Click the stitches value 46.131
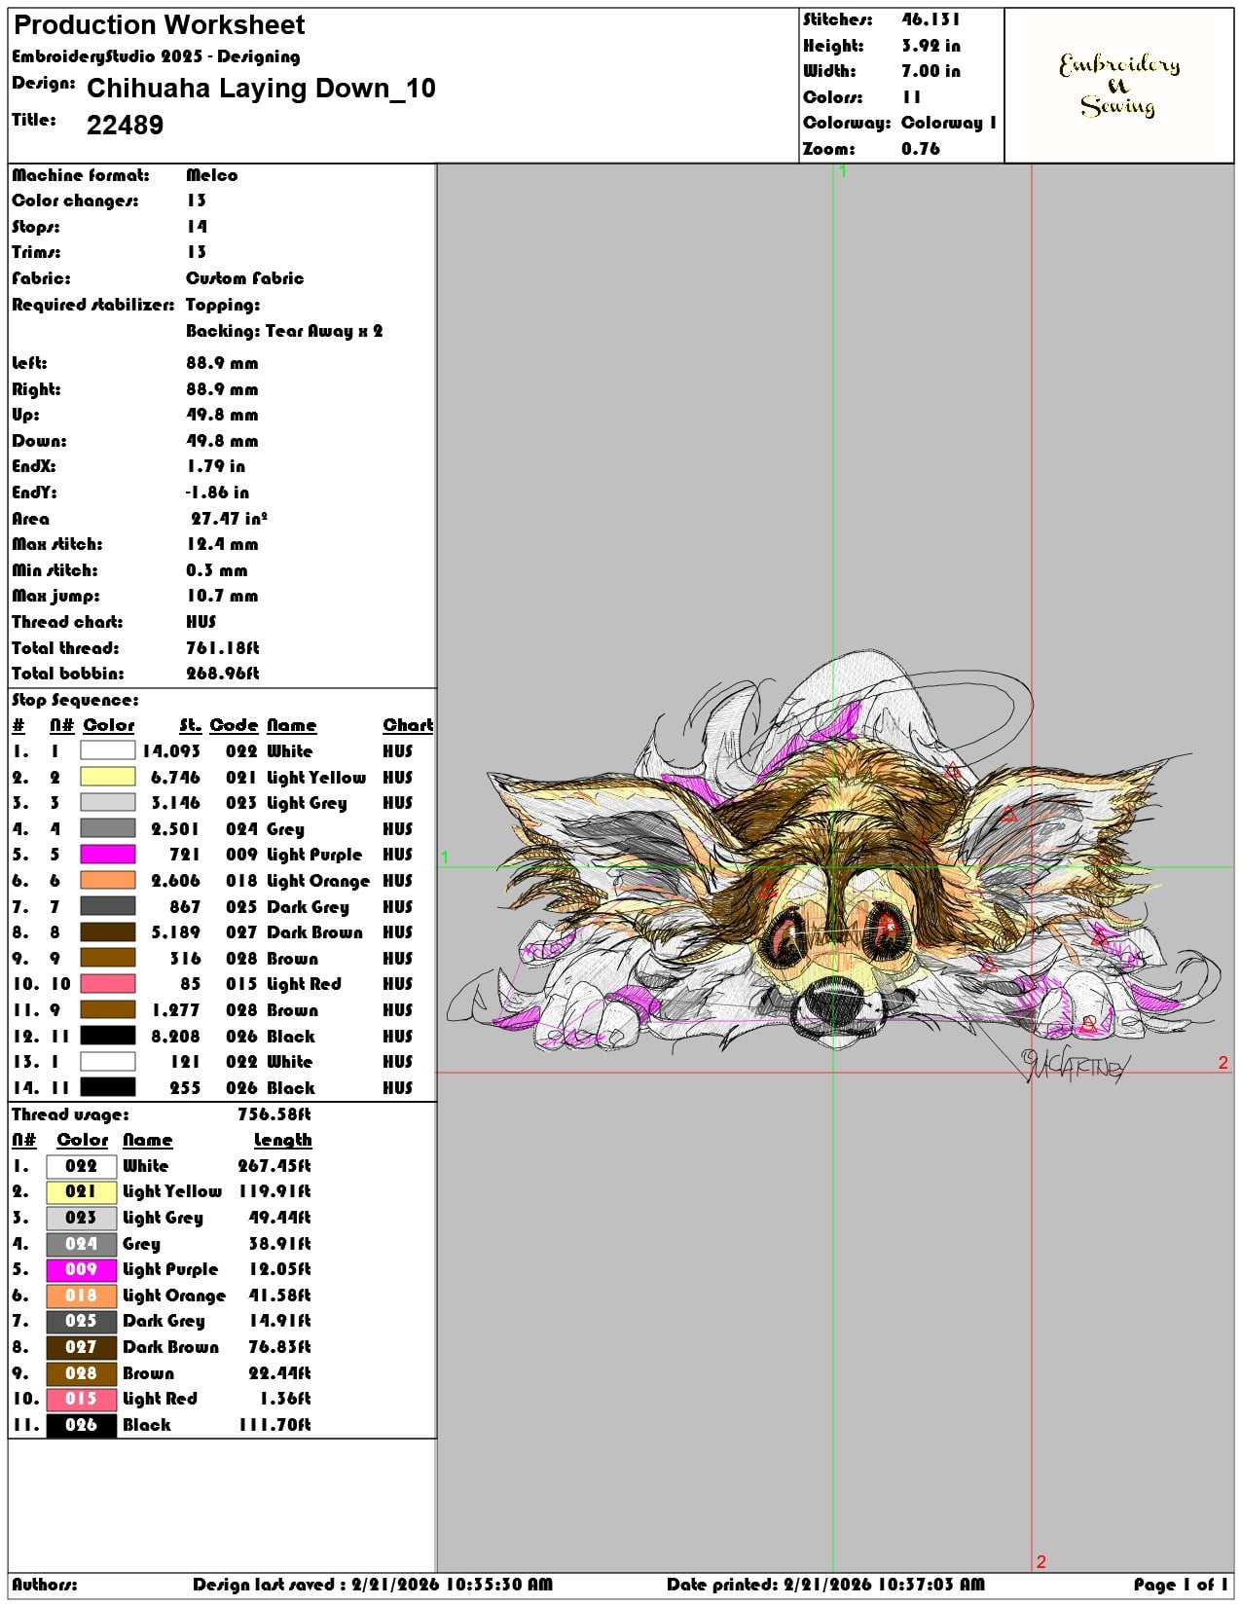The width and height of the screenshot is (1241, 1606). [931, 19]
